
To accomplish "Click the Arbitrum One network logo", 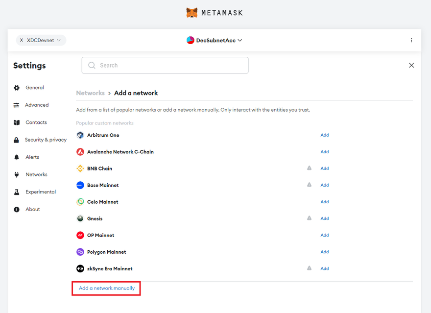I will tap(80, 135).
